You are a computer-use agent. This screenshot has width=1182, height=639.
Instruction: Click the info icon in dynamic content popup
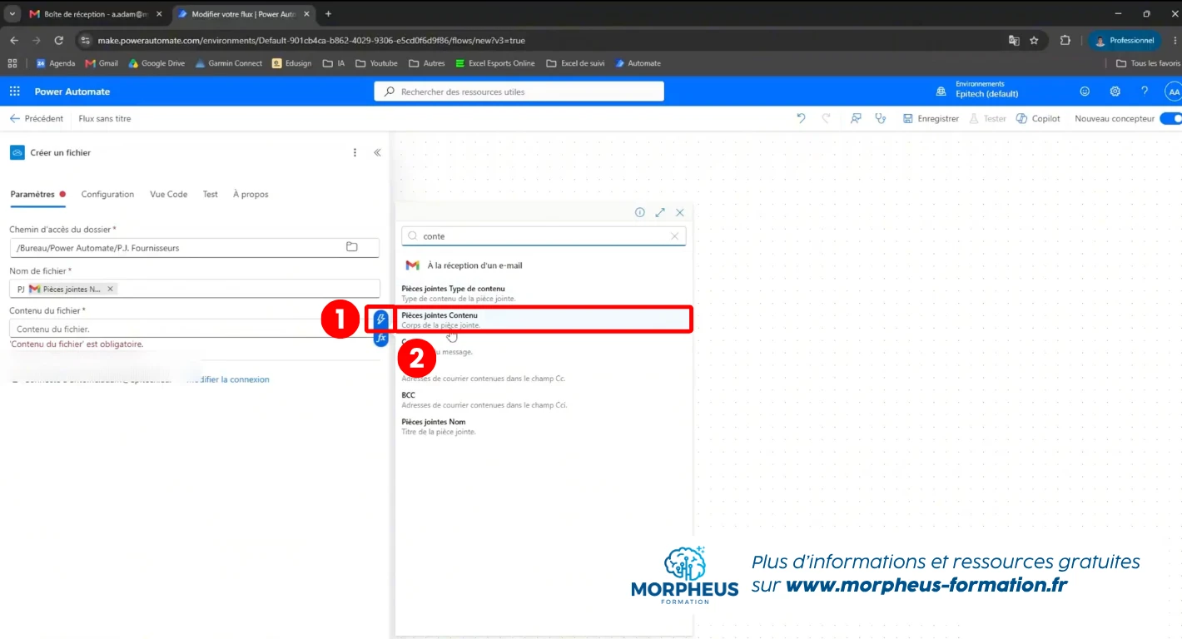tap(640, 212)
